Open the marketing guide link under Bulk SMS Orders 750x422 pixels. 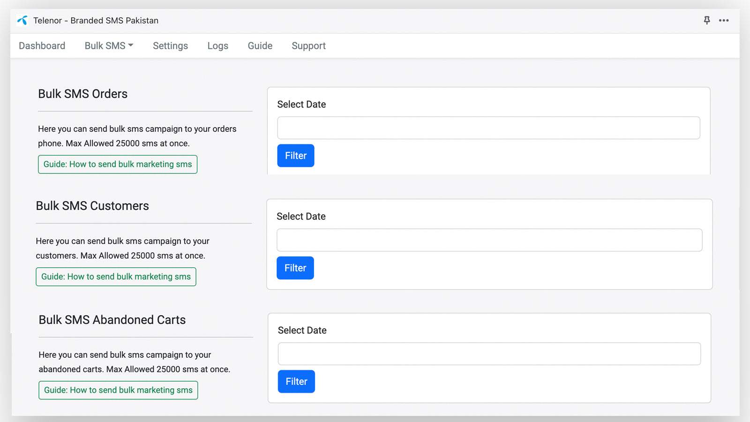pyautogui.click(x=118, y=165)
